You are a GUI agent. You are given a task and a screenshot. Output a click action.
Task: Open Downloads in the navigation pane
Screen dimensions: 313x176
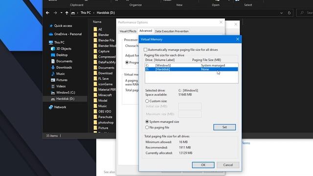tap(64, 67)
